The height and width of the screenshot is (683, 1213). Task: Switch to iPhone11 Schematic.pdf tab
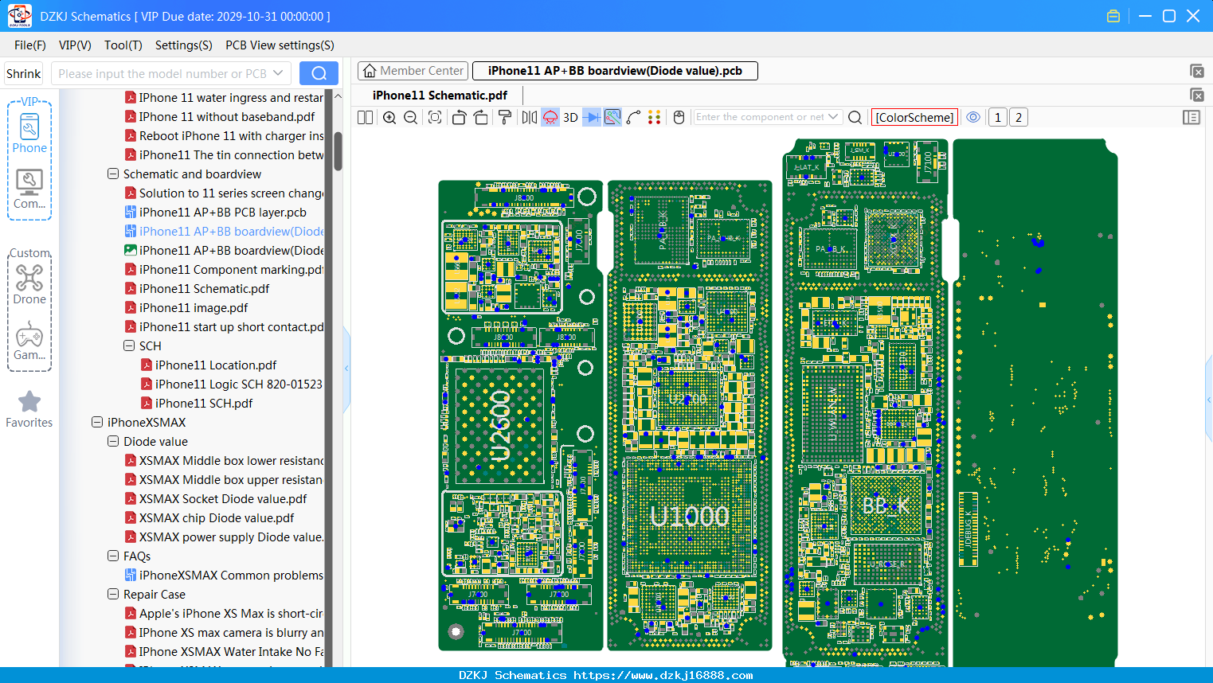click(x=440, y=95)
